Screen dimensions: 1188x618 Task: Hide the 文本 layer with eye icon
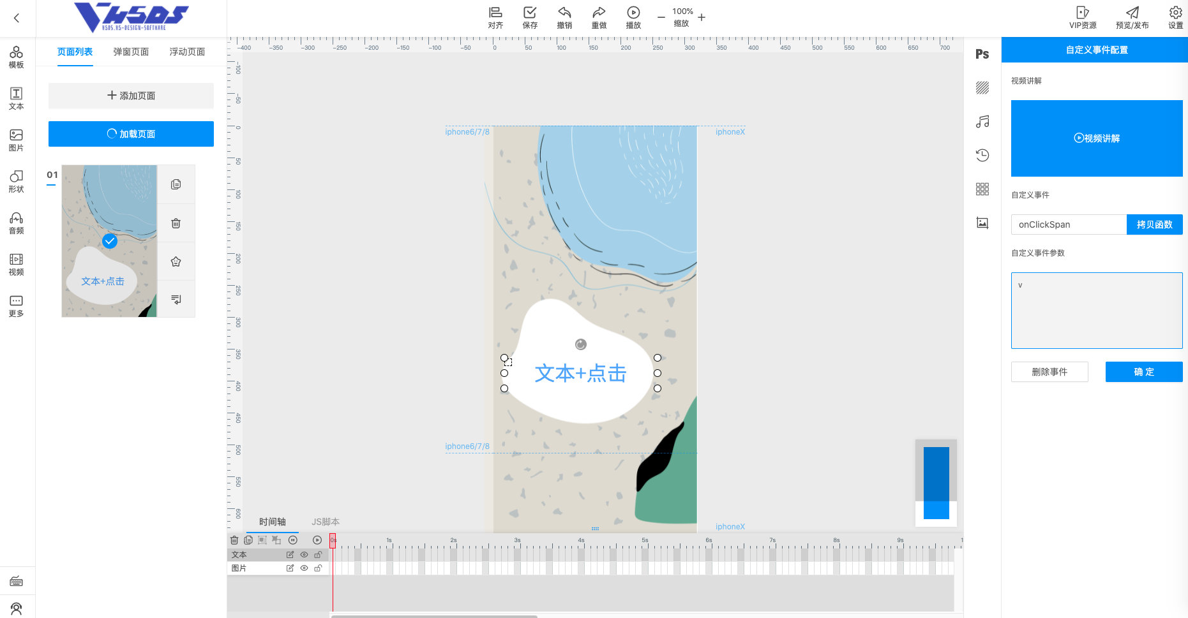click(x=304, y=555)
